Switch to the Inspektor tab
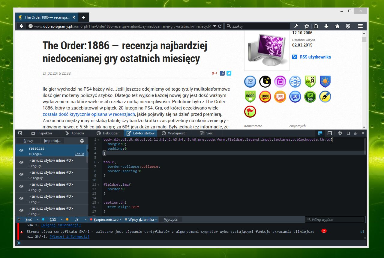 tap(41, 133)
